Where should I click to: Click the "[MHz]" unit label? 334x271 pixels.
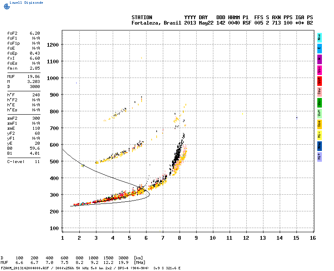tap(139, 263)
